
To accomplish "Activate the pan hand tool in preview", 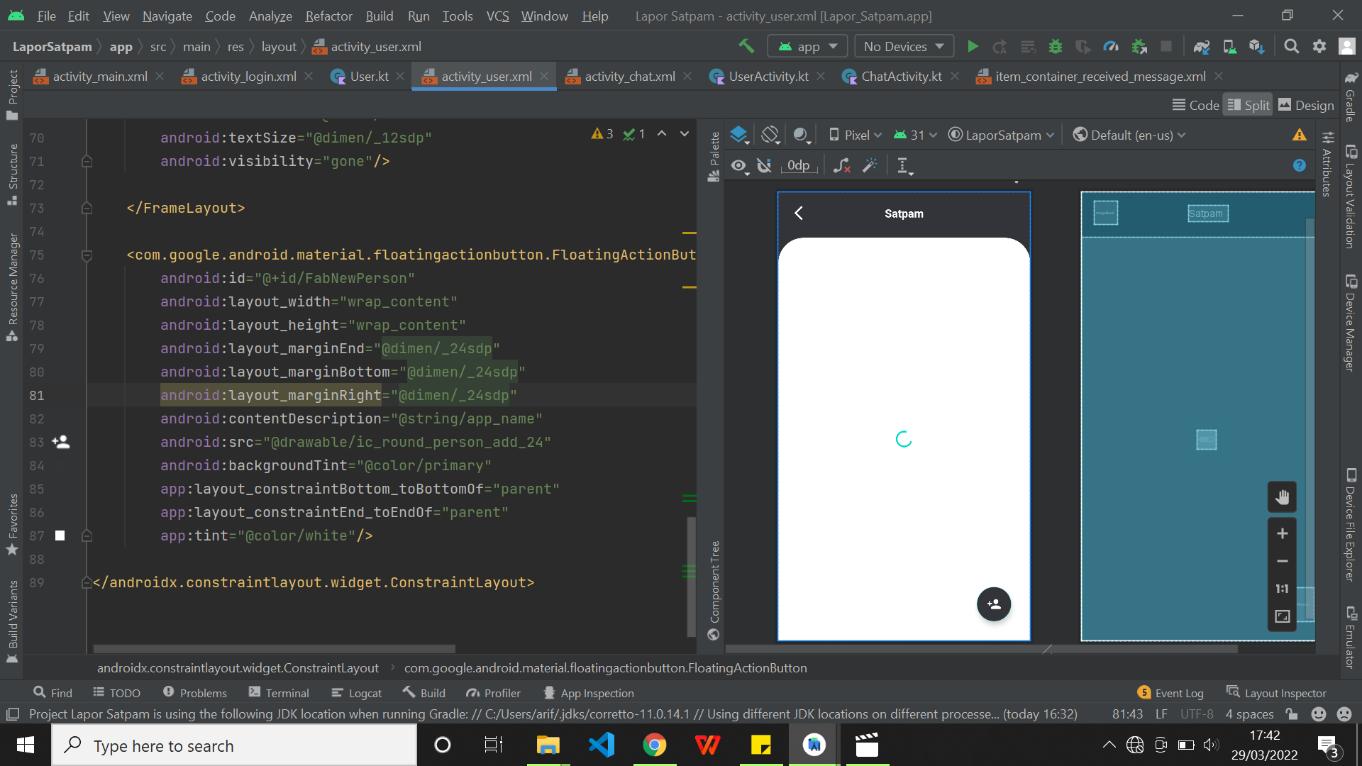I will (x=1282, y=497).
